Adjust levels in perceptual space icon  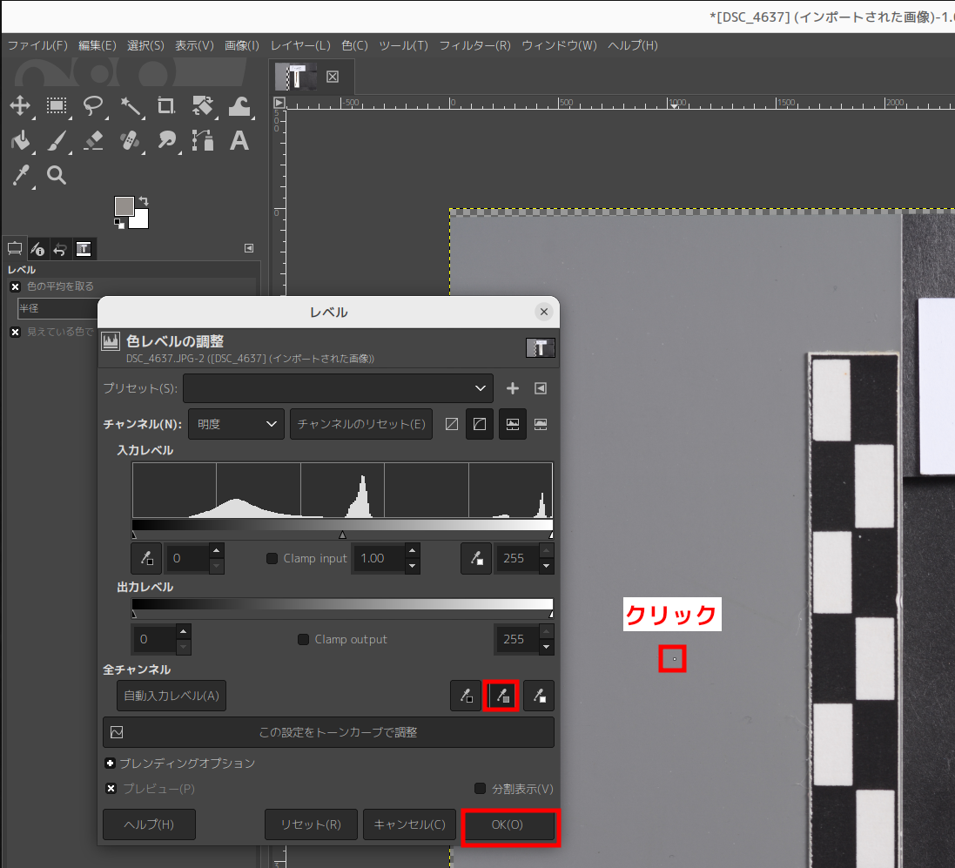pos(480,424)
